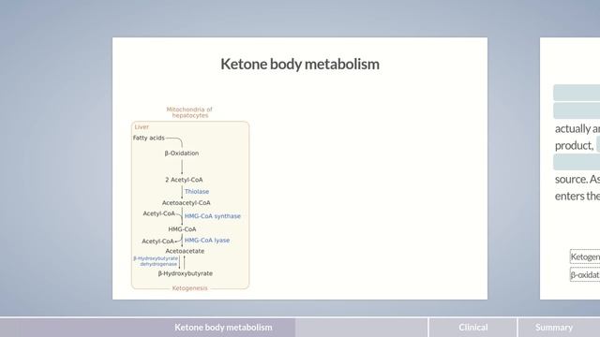
Task: Click the ketogenesis pathway diagram thumbnail
Action: point(190,199)
